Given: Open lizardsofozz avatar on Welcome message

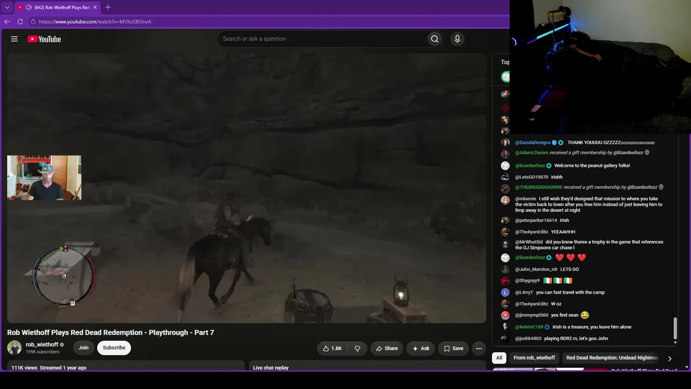Looking at the screenshot, I should pos(505,166).
